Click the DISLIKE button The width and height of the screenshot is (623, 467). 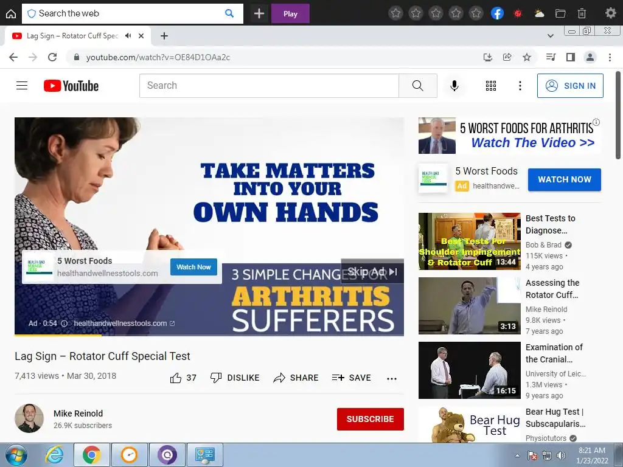coord(235,378)
